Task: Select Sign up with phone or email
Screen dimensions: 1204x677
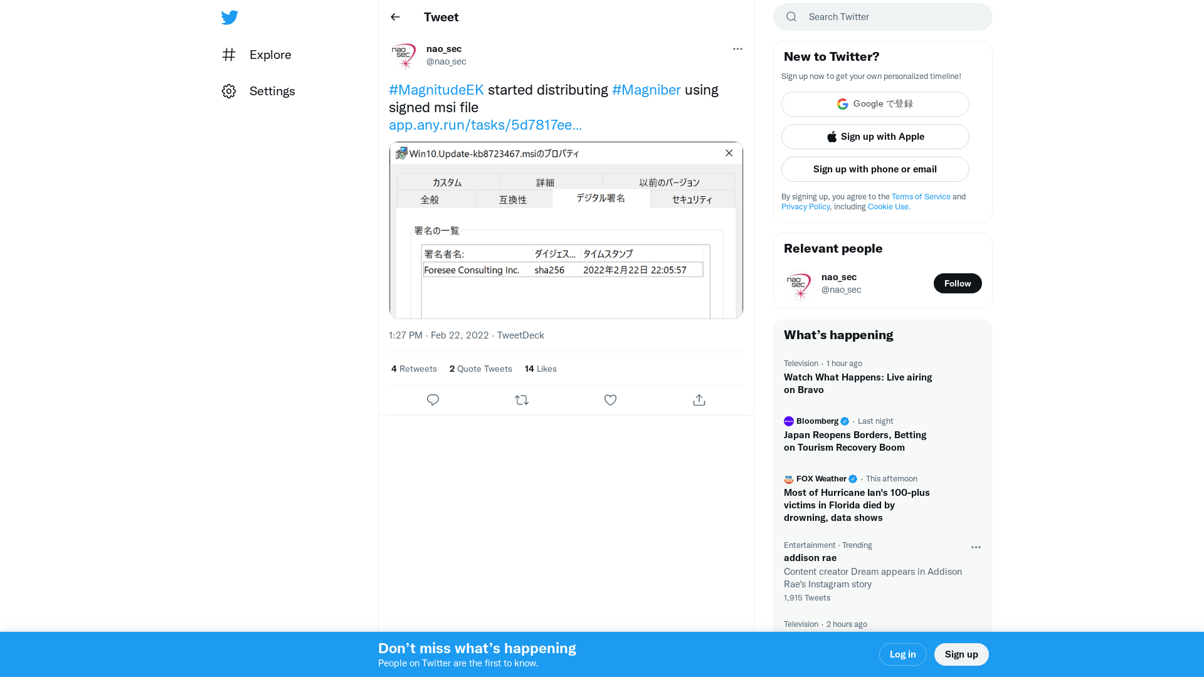Action: 875,169
